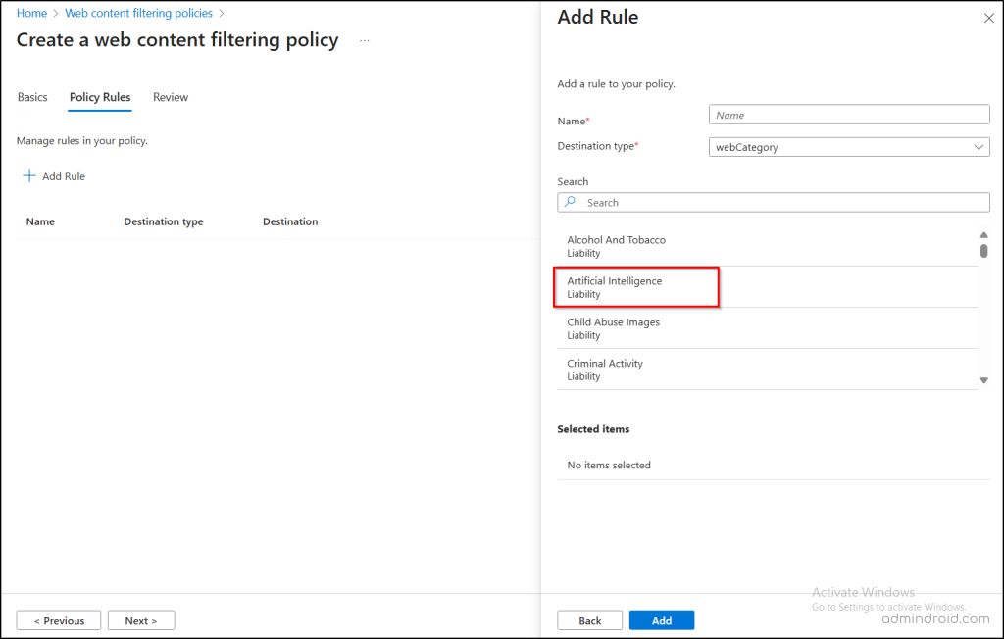Open the ellipsis menu beside the policy title
The width and height of the screenshot is (1004, 639).
point(364,41)
